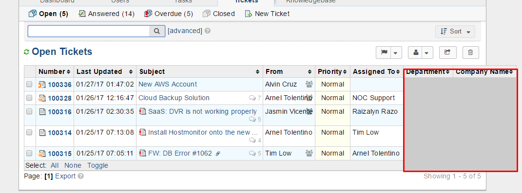Click the advanced search link
This screenshot has width=522, height=193.
pos(185,31)
